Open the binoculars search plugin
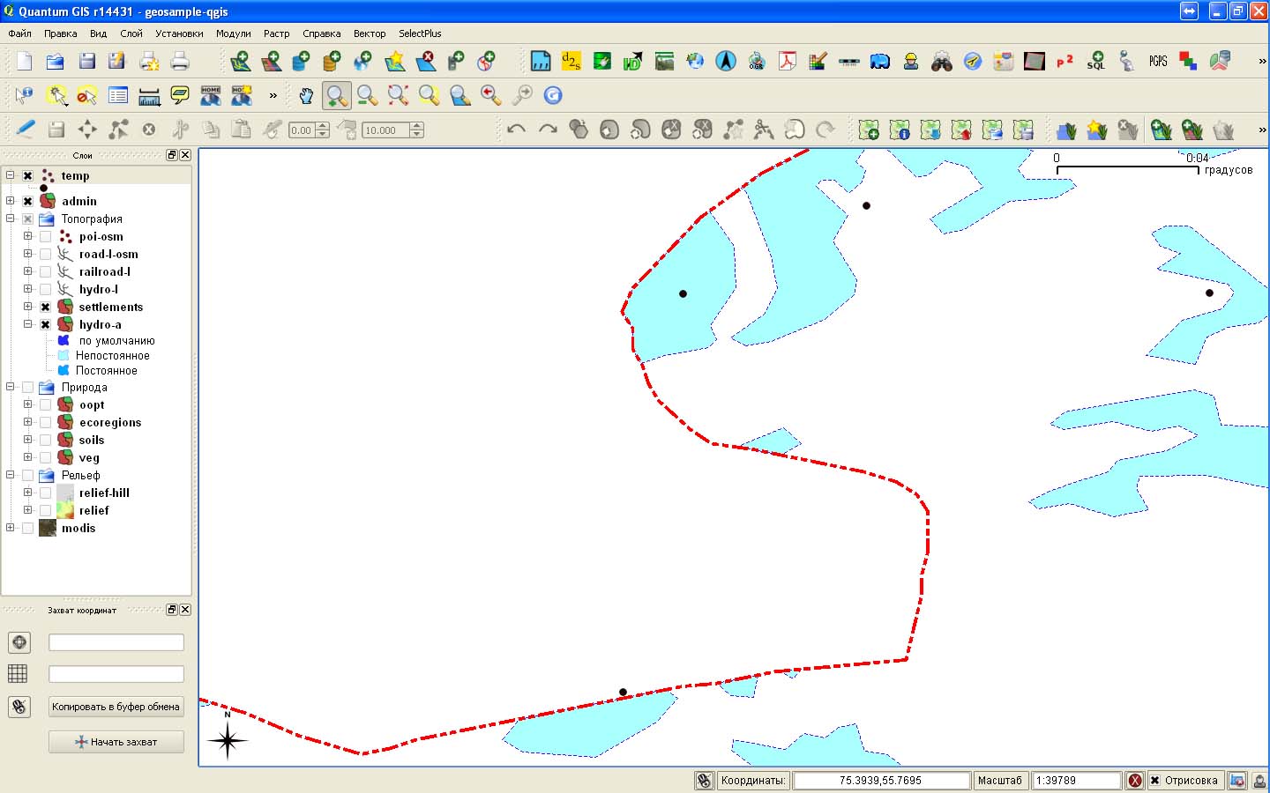The height and width of the screenshot is (793, 1270). 942,61
